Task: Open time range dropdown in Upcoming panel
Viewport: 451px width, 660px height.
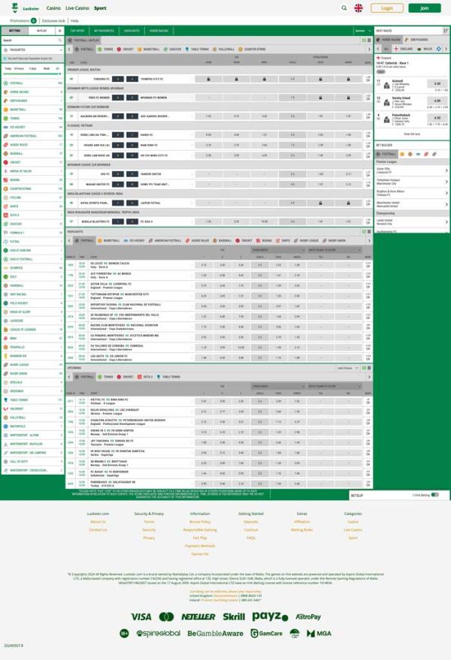Action: click(348, 368)
